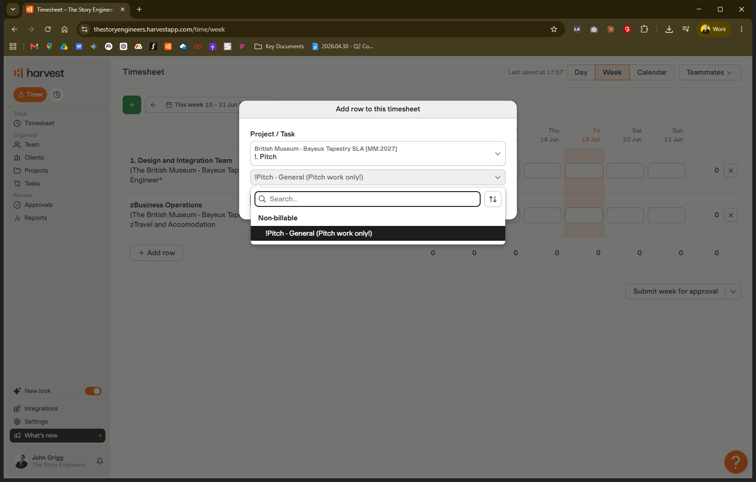Expand the submit week options arrow

tap(733, 291)
